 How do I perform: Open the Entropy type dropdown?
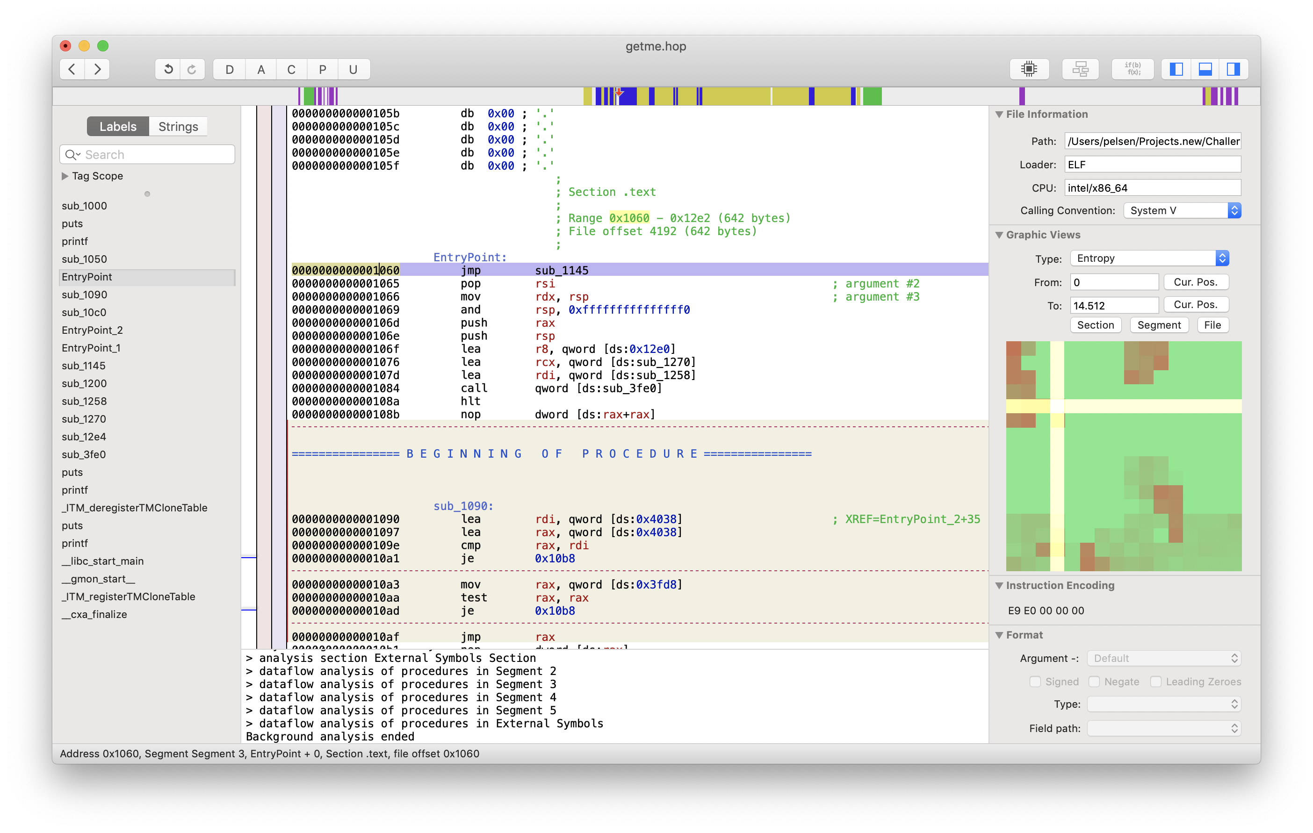point(1149,258)
